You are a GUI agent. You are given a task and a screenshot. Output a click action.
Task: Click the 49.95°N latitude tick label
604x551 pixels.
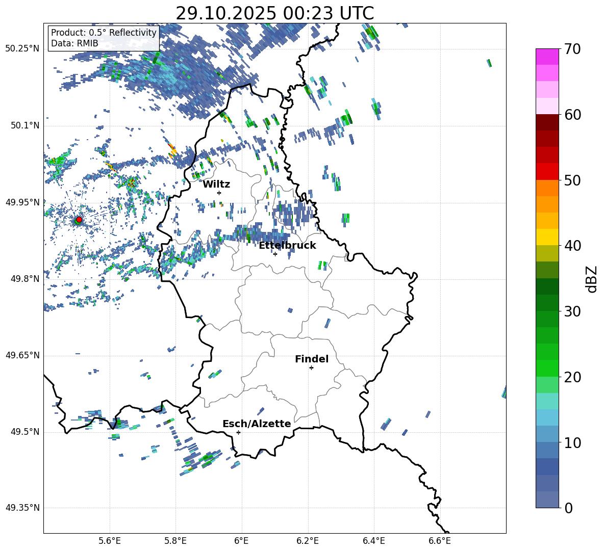click(22, 202)
